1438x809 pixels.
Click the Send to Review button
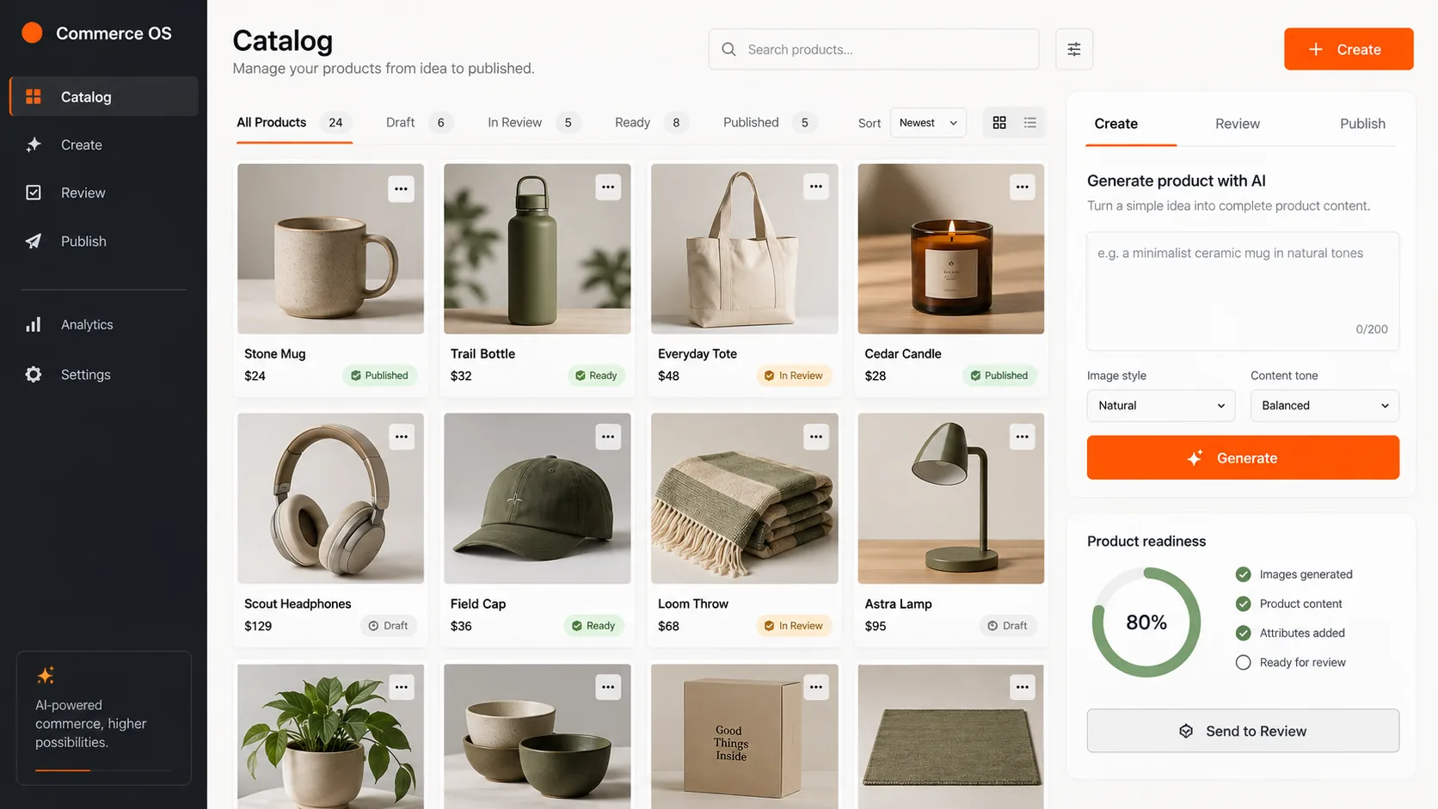[x=1243, y=731]
